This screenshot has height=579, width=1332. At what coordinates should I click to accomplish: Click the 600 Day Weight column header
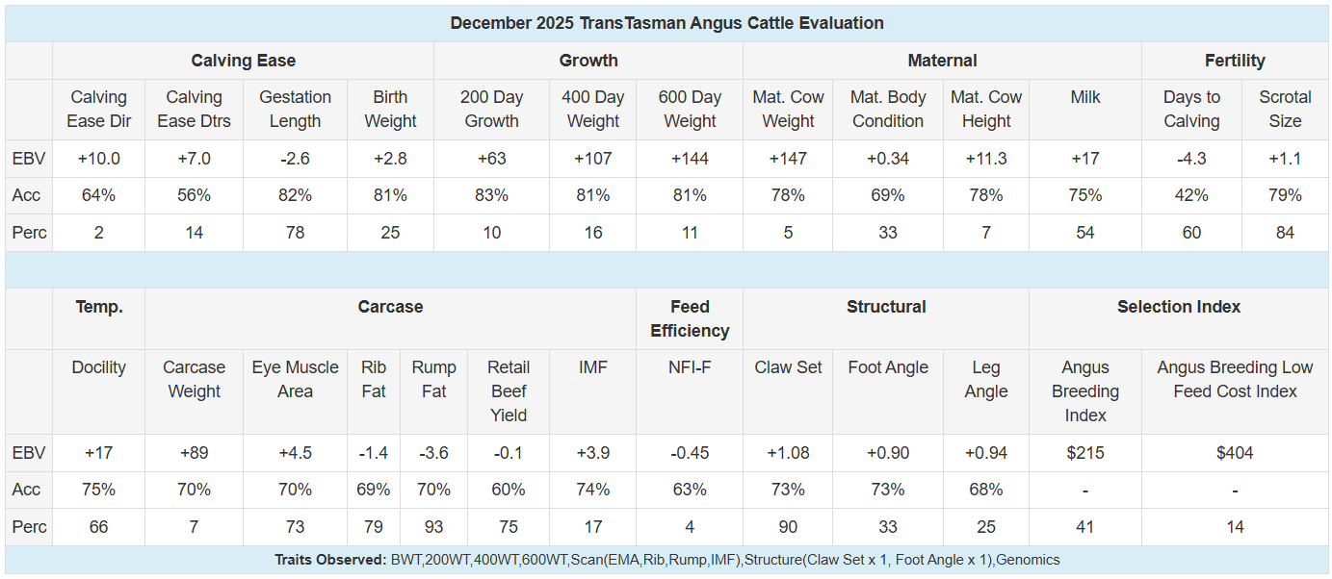690,110
